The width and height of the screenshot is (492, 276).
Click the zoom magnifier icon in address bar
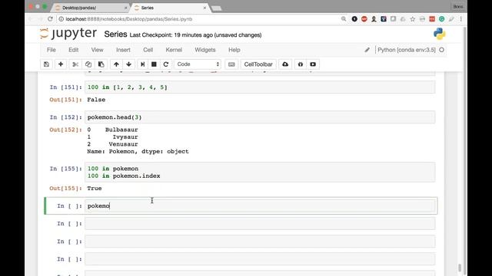pyautogui.click(x=344, y=19)
